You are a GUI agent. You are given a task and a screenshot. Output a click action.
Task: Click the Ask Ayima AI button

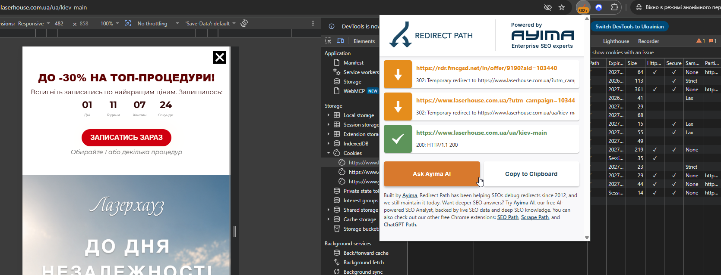[x=432, y=174]
